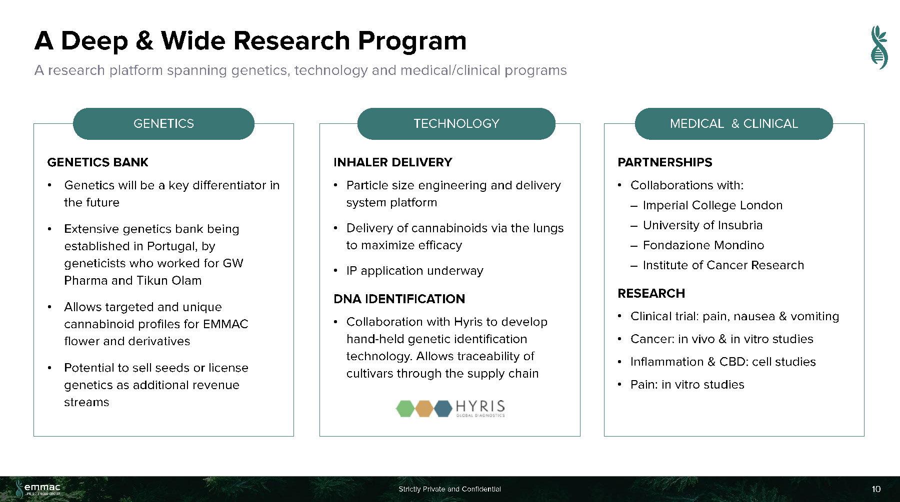Click the Hyris Global Diagnostics logo
The width and height of the screenshot is (900, 502).
(x=450, y=408)
